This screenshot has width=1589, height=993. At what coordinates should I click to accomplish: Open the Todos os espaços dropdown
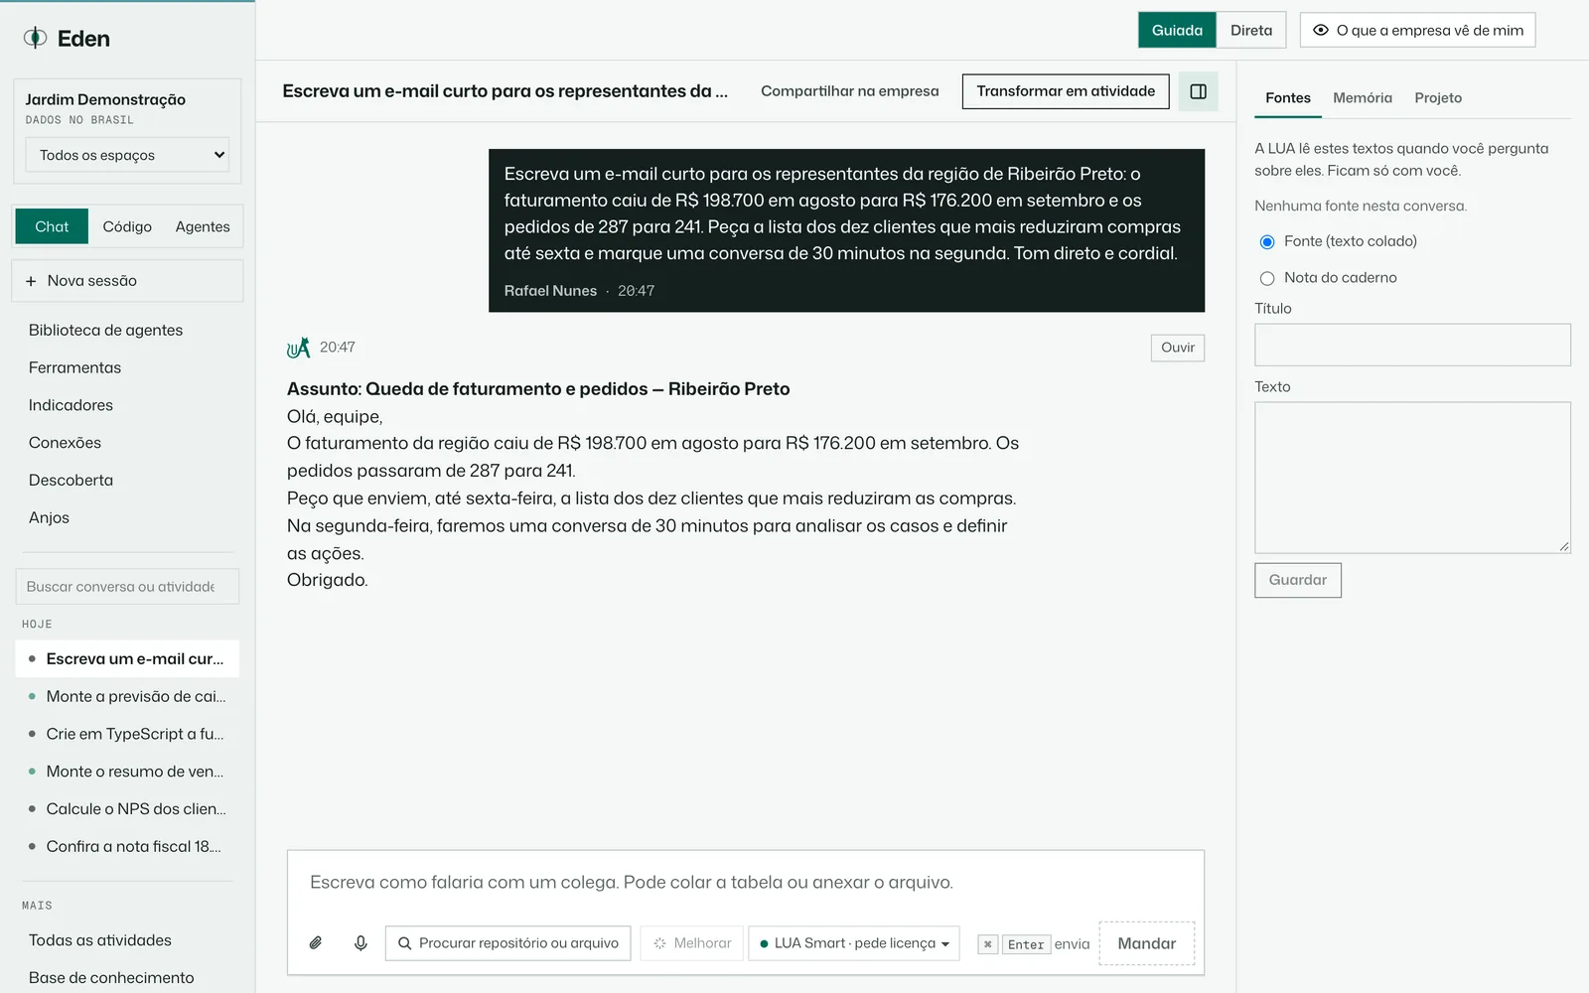point(127,155)
